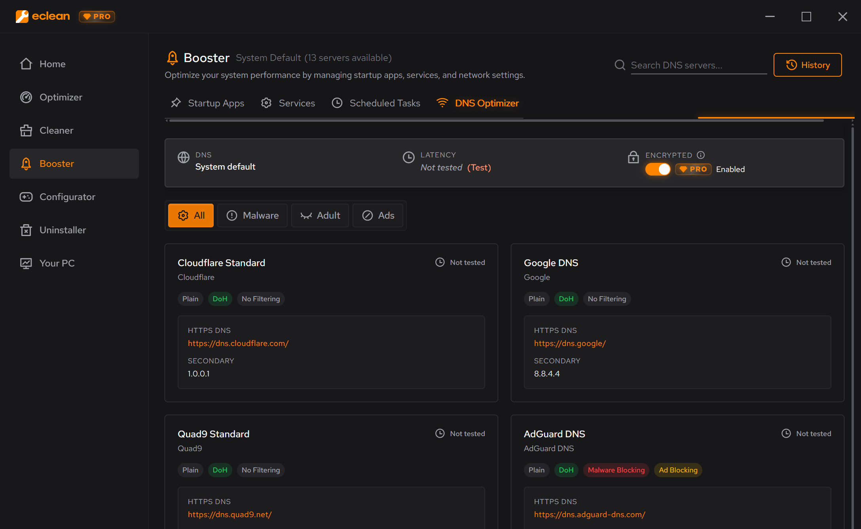Maximize the eclean window
Viewport: 861px width, 529px height.
coord(806,17)
